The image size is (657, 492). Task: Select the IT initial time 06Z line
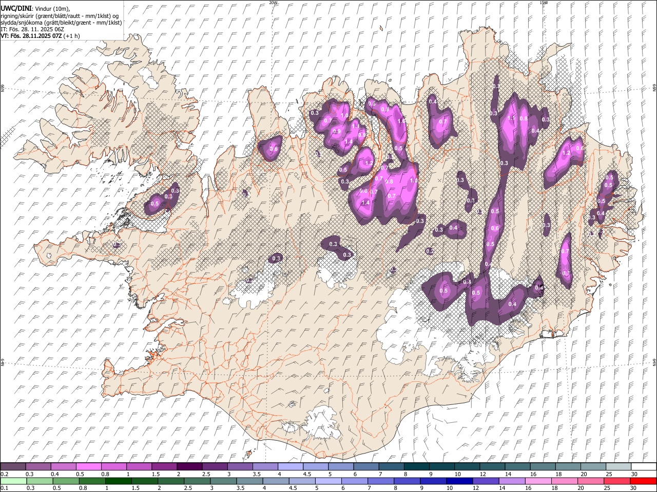pos(32,29)
